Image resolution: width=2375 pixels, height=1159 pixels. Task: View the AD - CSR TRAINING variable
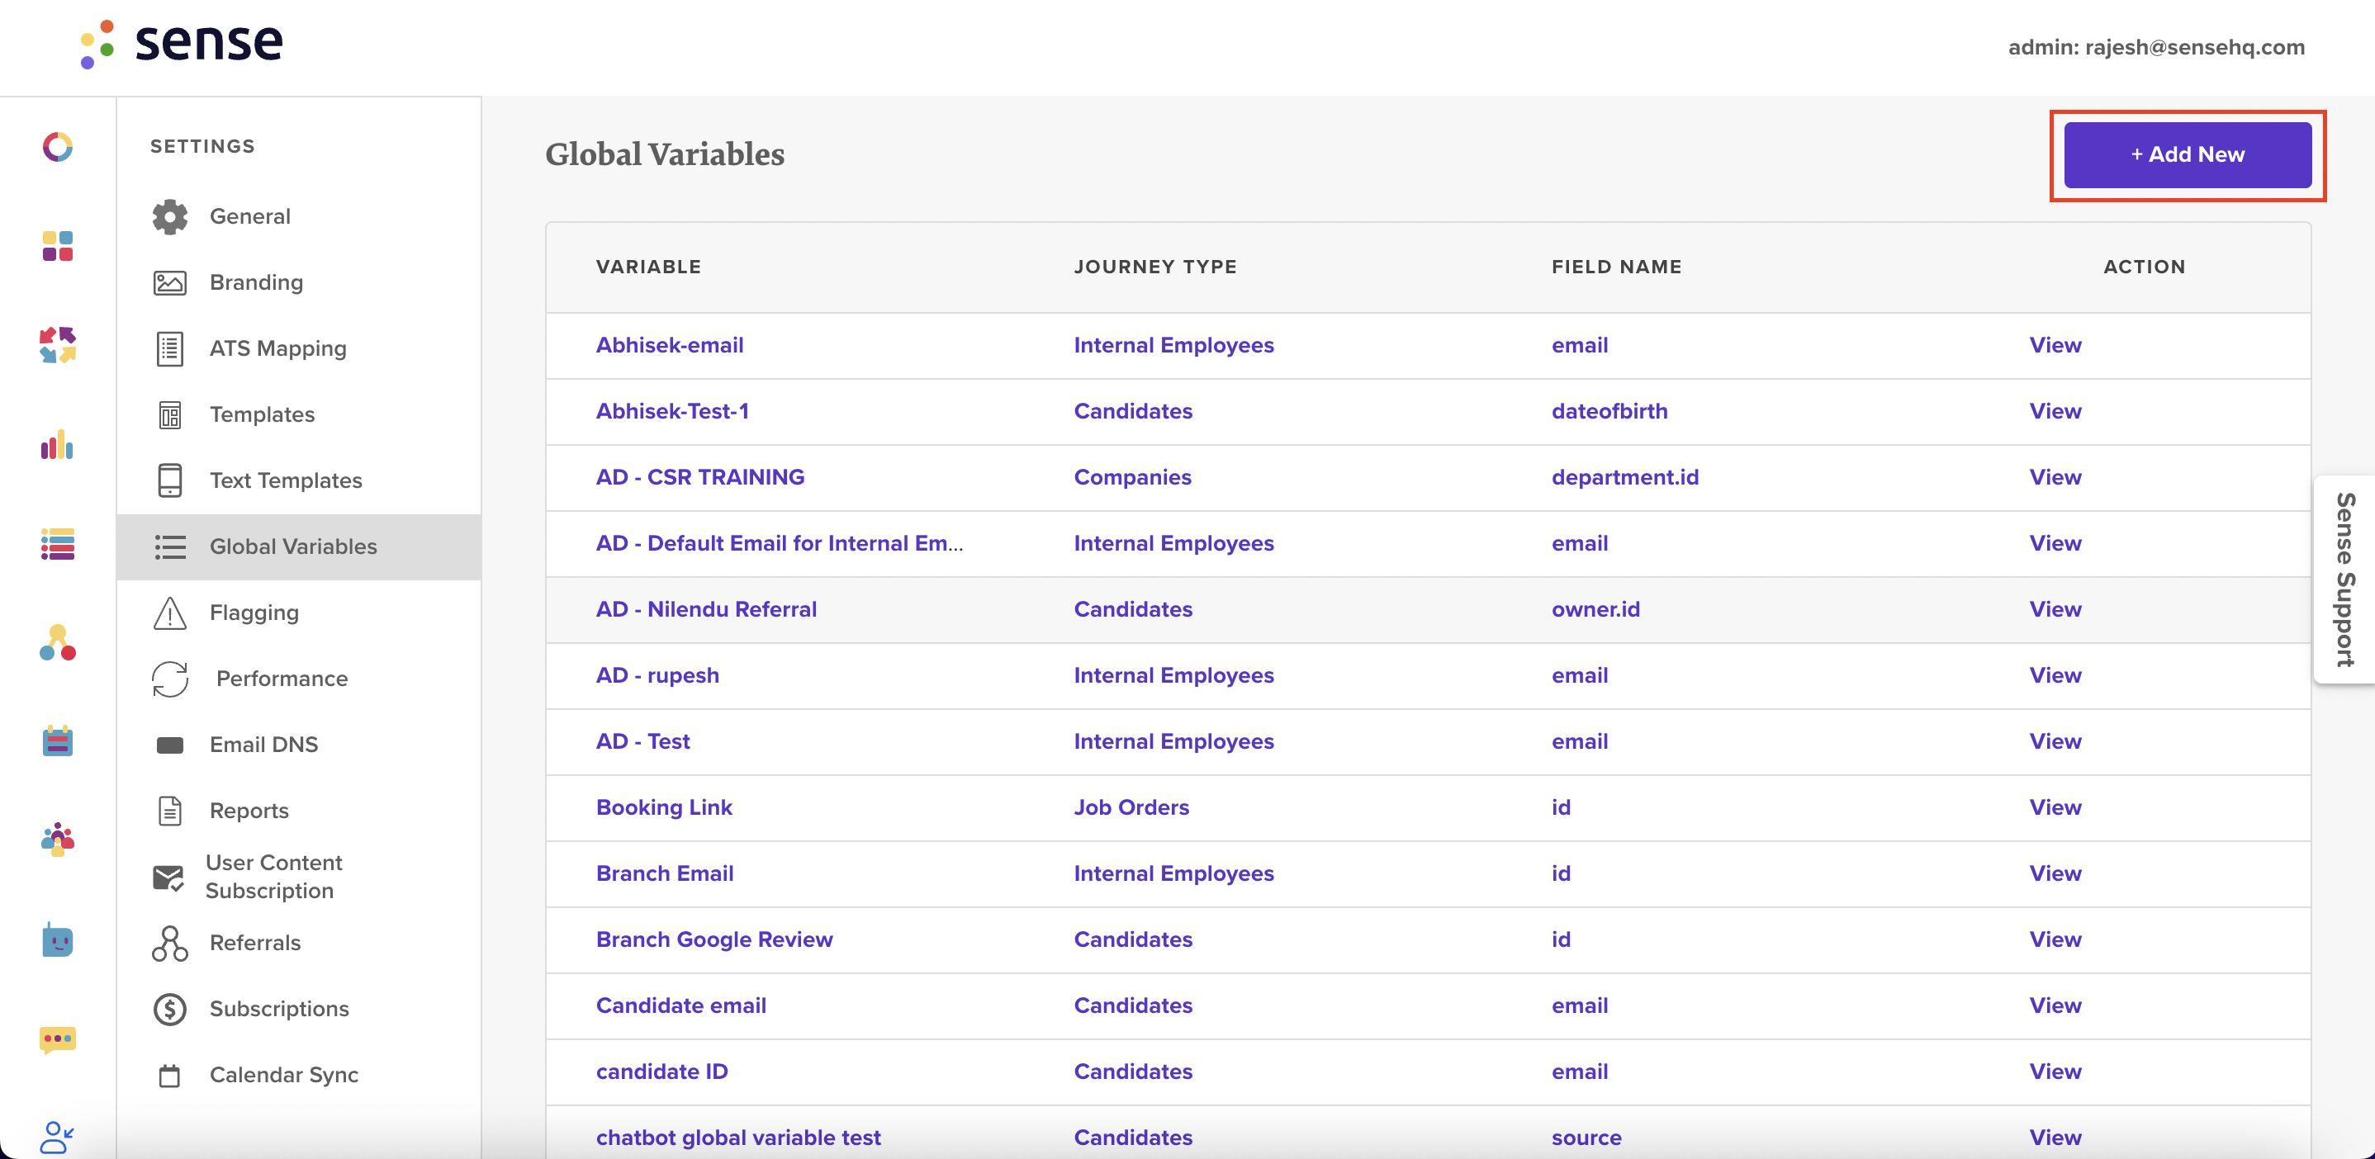coord(2055,477)
